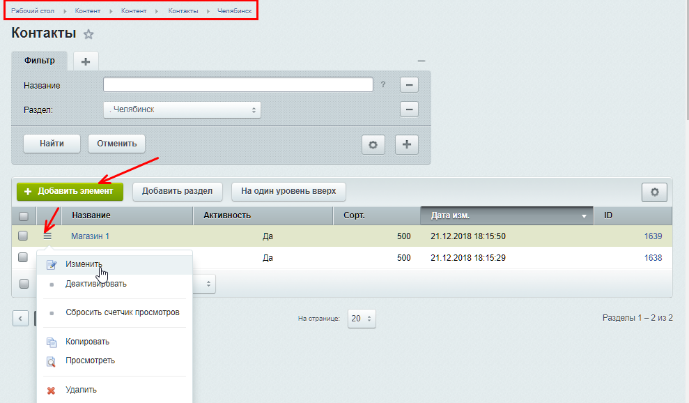Choose Удалить from the context menu

click(x=81, y=390)
